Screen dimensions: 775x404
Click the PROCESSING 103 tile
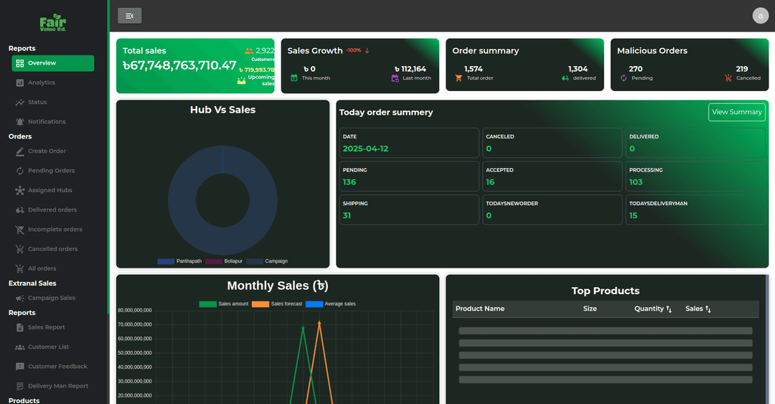tap(695, 177)
